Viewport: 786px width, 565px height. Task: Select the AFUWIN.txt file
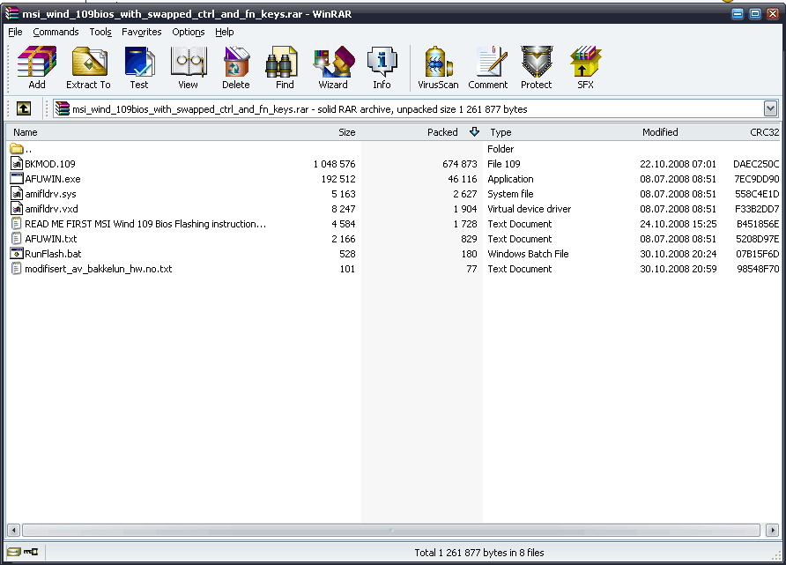[x=43, y=239]
